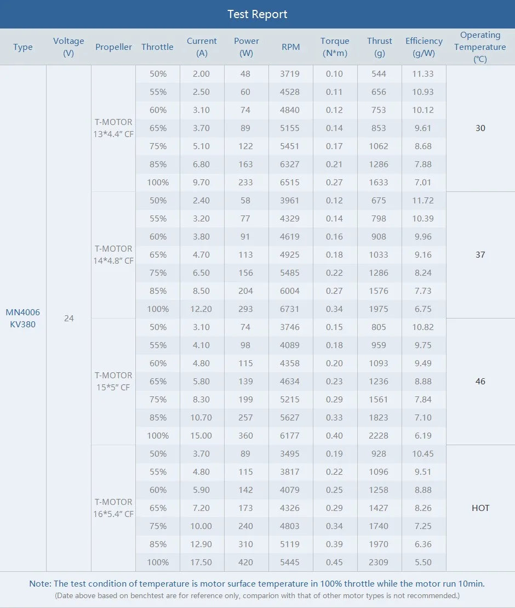
Task: Select the Torque (N*m) column header
Action: click(x=335, y=47)
